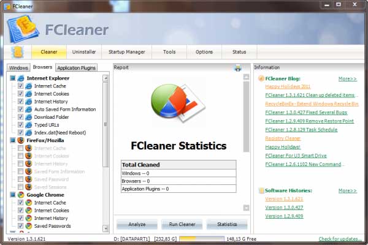This screenshot has height=245, width=368.
Task: Click the Run Cleaner button
Action: coord(182,224)
